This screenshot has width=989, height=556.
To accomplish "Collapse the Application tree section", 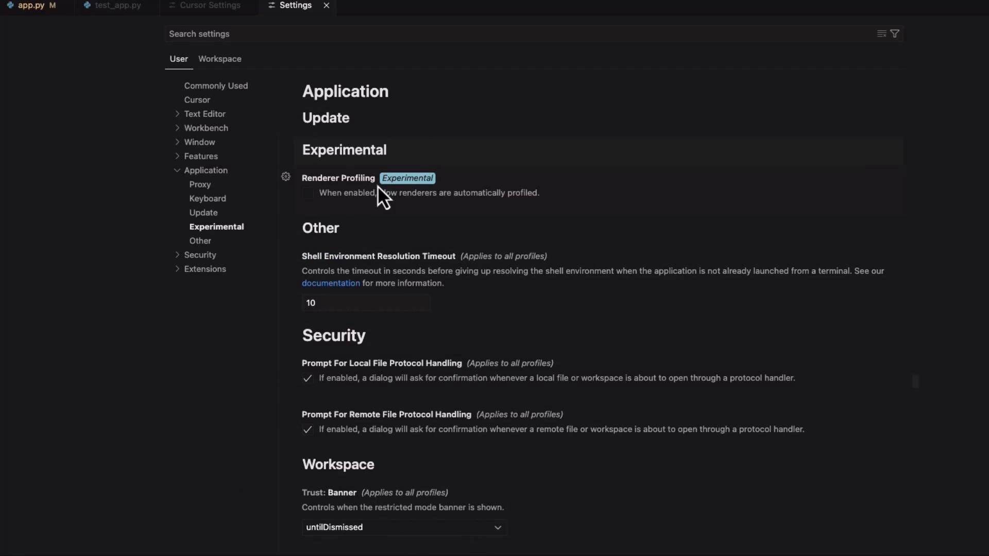I will point(177,170).
